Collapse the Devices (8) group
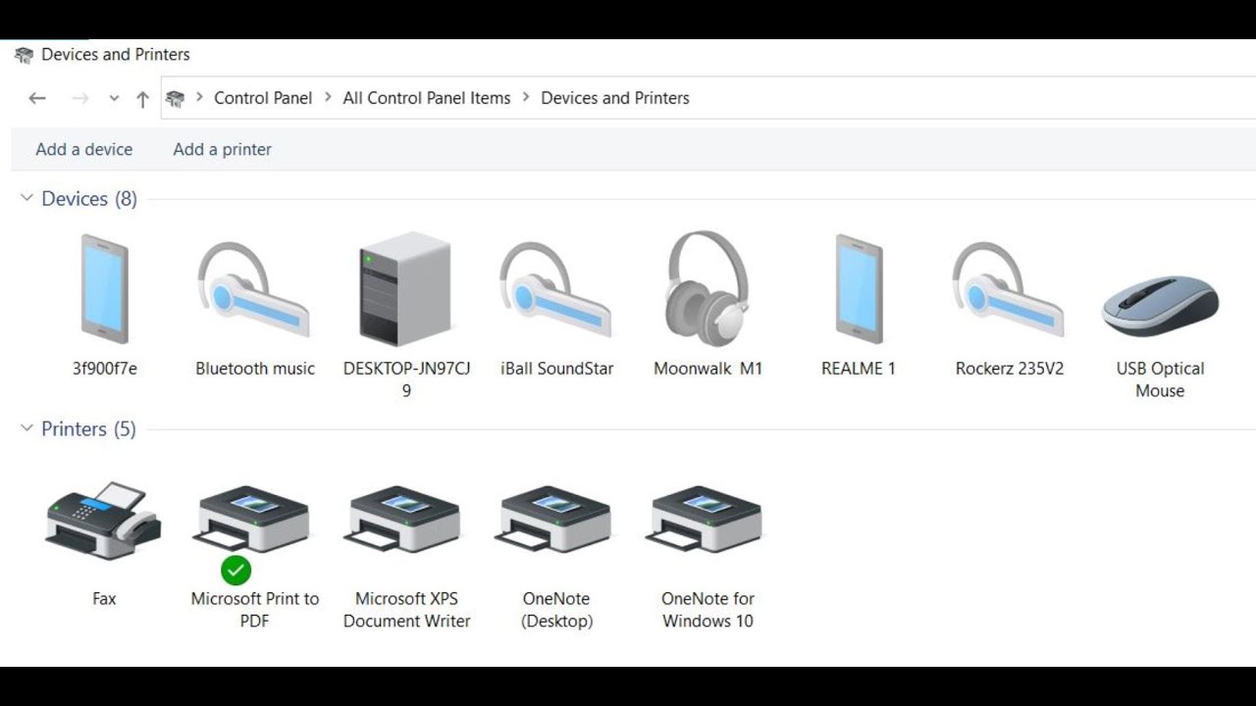Image resolution: width=1256 pixels, height=706 pixels. 26,199
